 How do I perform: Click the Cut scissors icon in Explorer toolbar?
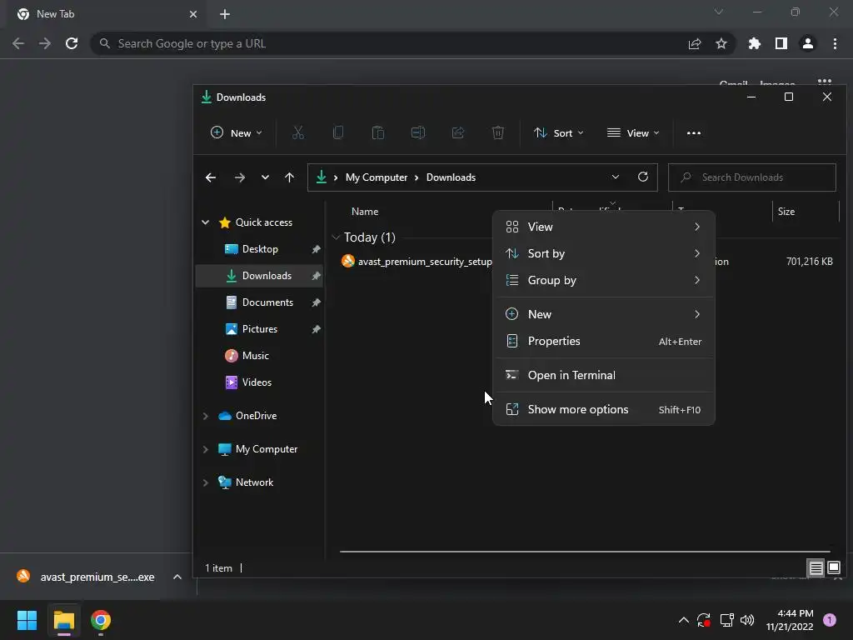click(x=298, y=132)
